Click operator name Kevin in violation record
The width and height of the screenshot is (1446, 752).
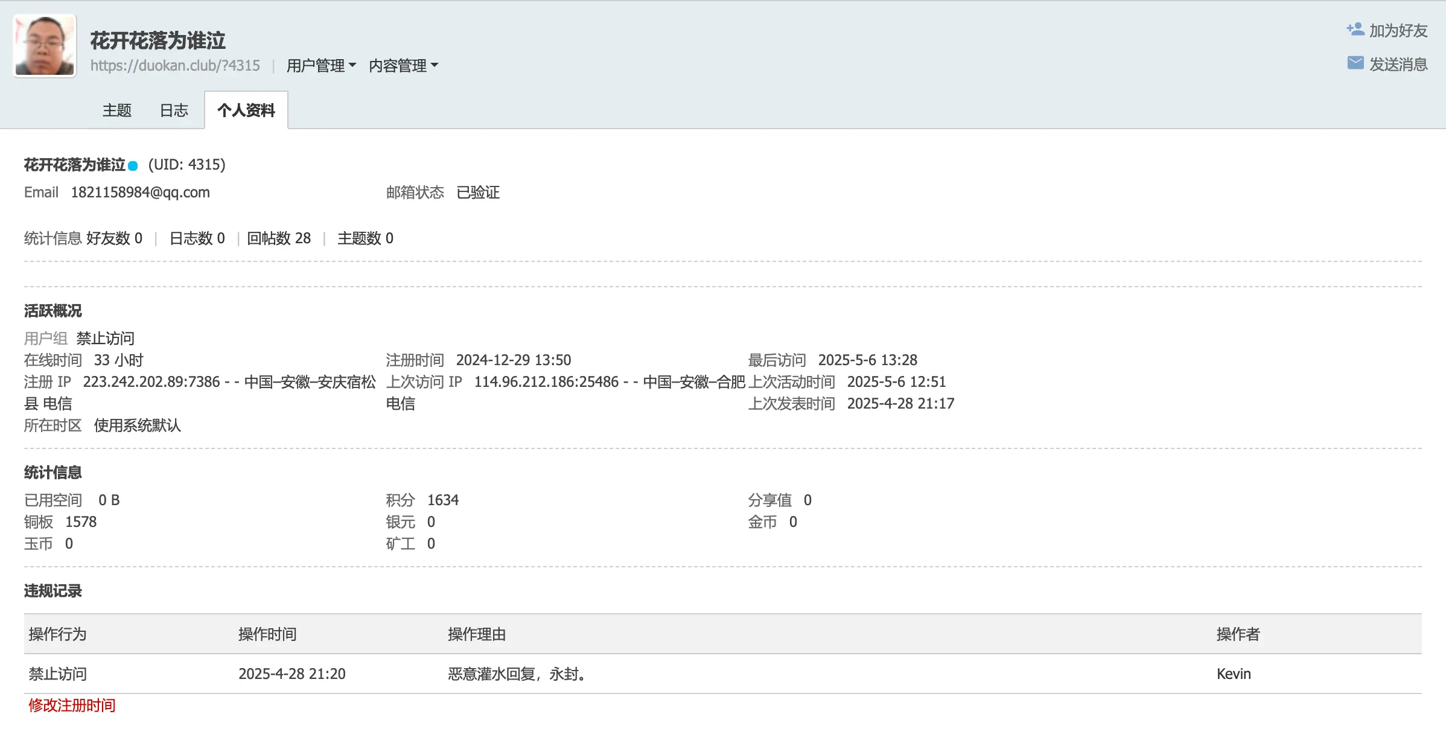pyautogui.click(x=1233, y=674)
